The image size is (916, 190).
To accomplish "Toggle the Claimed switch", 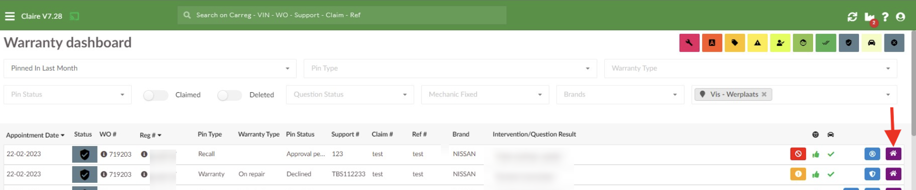I will coord(156,95).
